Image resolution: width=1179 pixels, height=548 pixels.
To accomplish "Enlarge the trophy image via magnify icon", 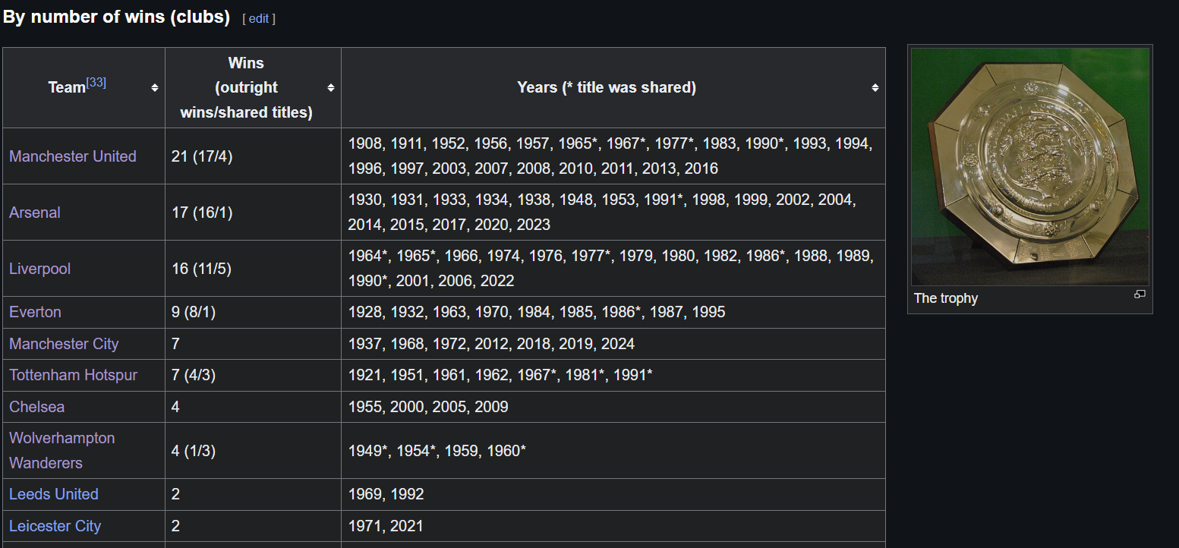I will pyautogui.click(x=1140, y=294).
